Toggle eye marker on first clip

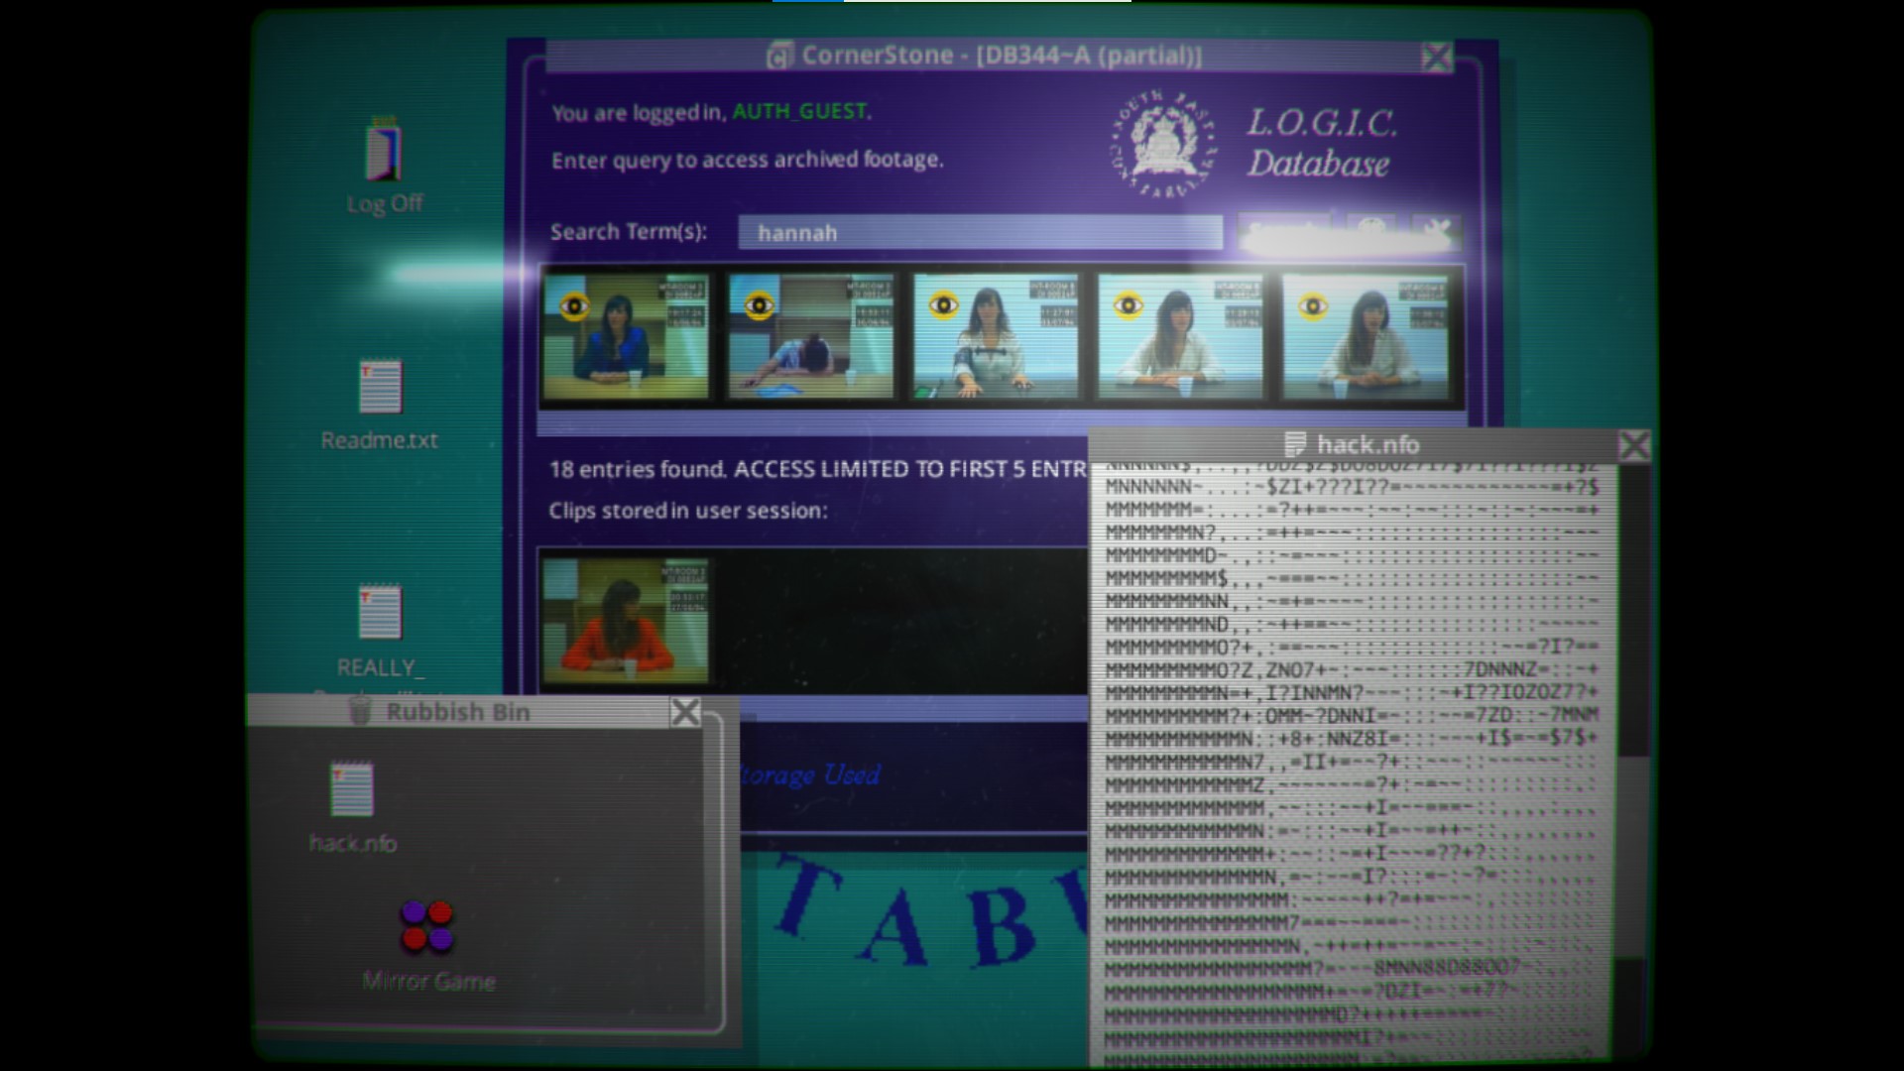coord(574,306)
